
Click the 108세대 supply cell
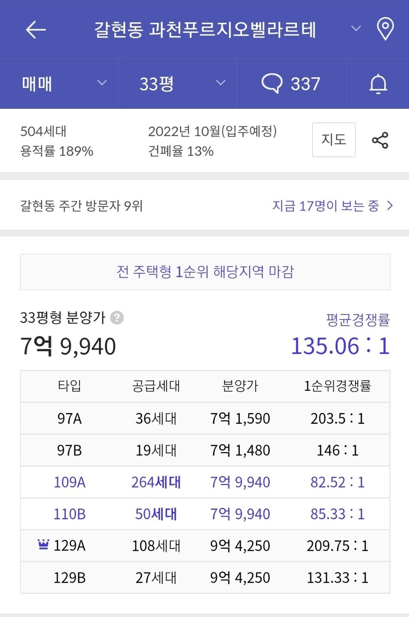point(156,545)
